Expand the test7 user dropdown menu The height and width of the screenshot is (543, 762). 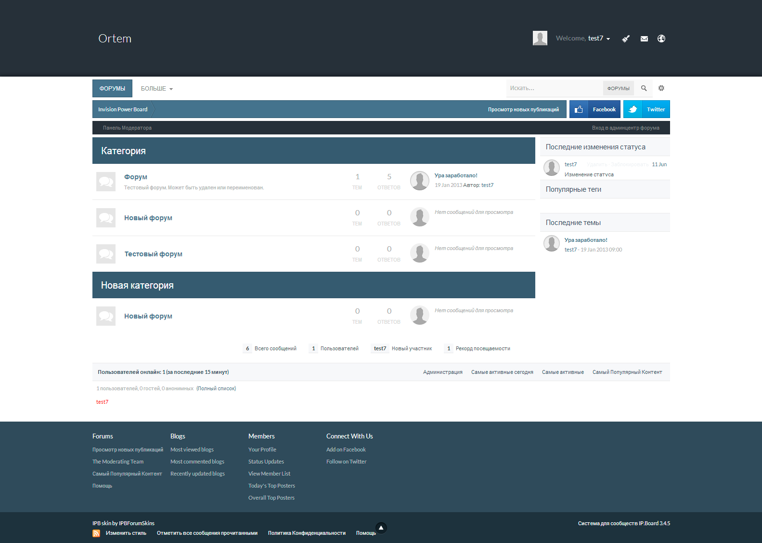click(599, 39)
